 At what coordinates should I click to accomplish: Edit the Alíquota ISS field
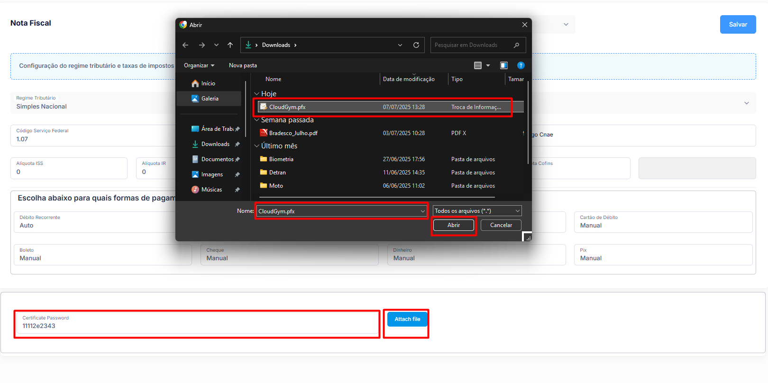[69, 168]
